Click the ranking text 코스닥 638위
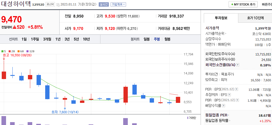 pos(262,34)
